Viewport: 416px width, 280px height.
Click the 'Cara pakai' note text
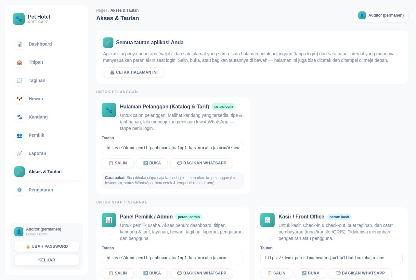pyautogui.click(x=173, y=180)
